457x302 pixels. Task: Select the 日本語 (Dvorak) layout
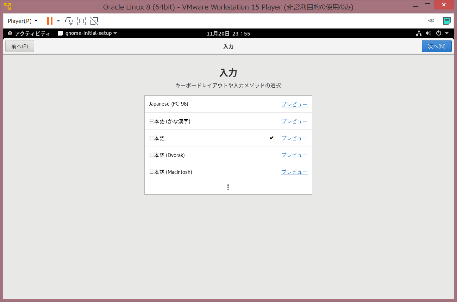pyautogui.click(x=228, y=155)
